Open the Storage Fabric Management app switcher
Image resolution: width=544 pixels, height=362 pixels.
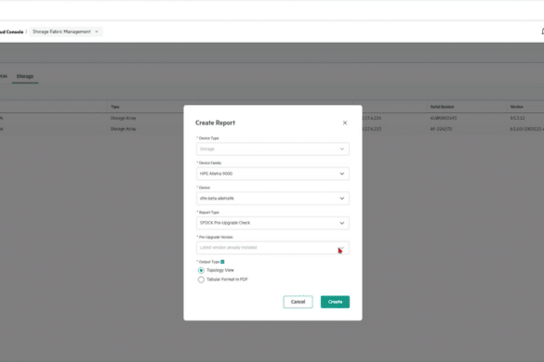66,32
